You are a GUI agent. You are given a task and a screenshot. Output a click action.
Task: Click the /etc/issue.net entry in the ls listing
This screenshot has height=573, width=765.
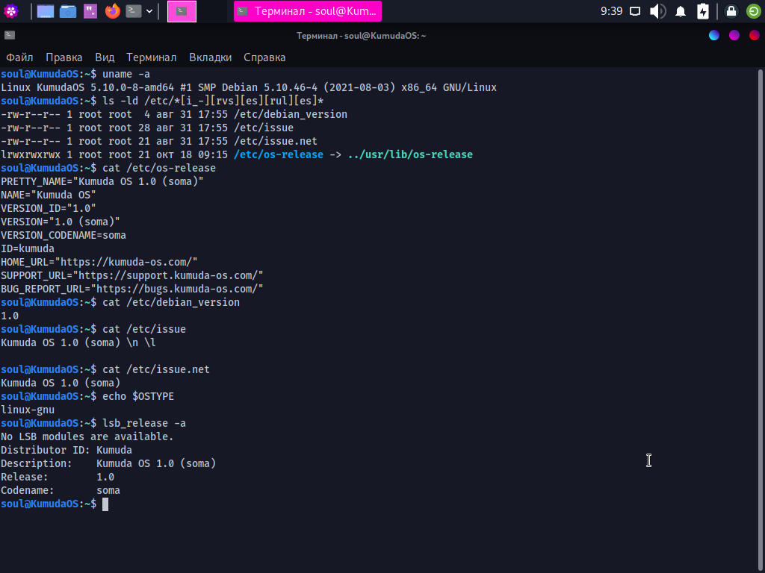(276, 141)
